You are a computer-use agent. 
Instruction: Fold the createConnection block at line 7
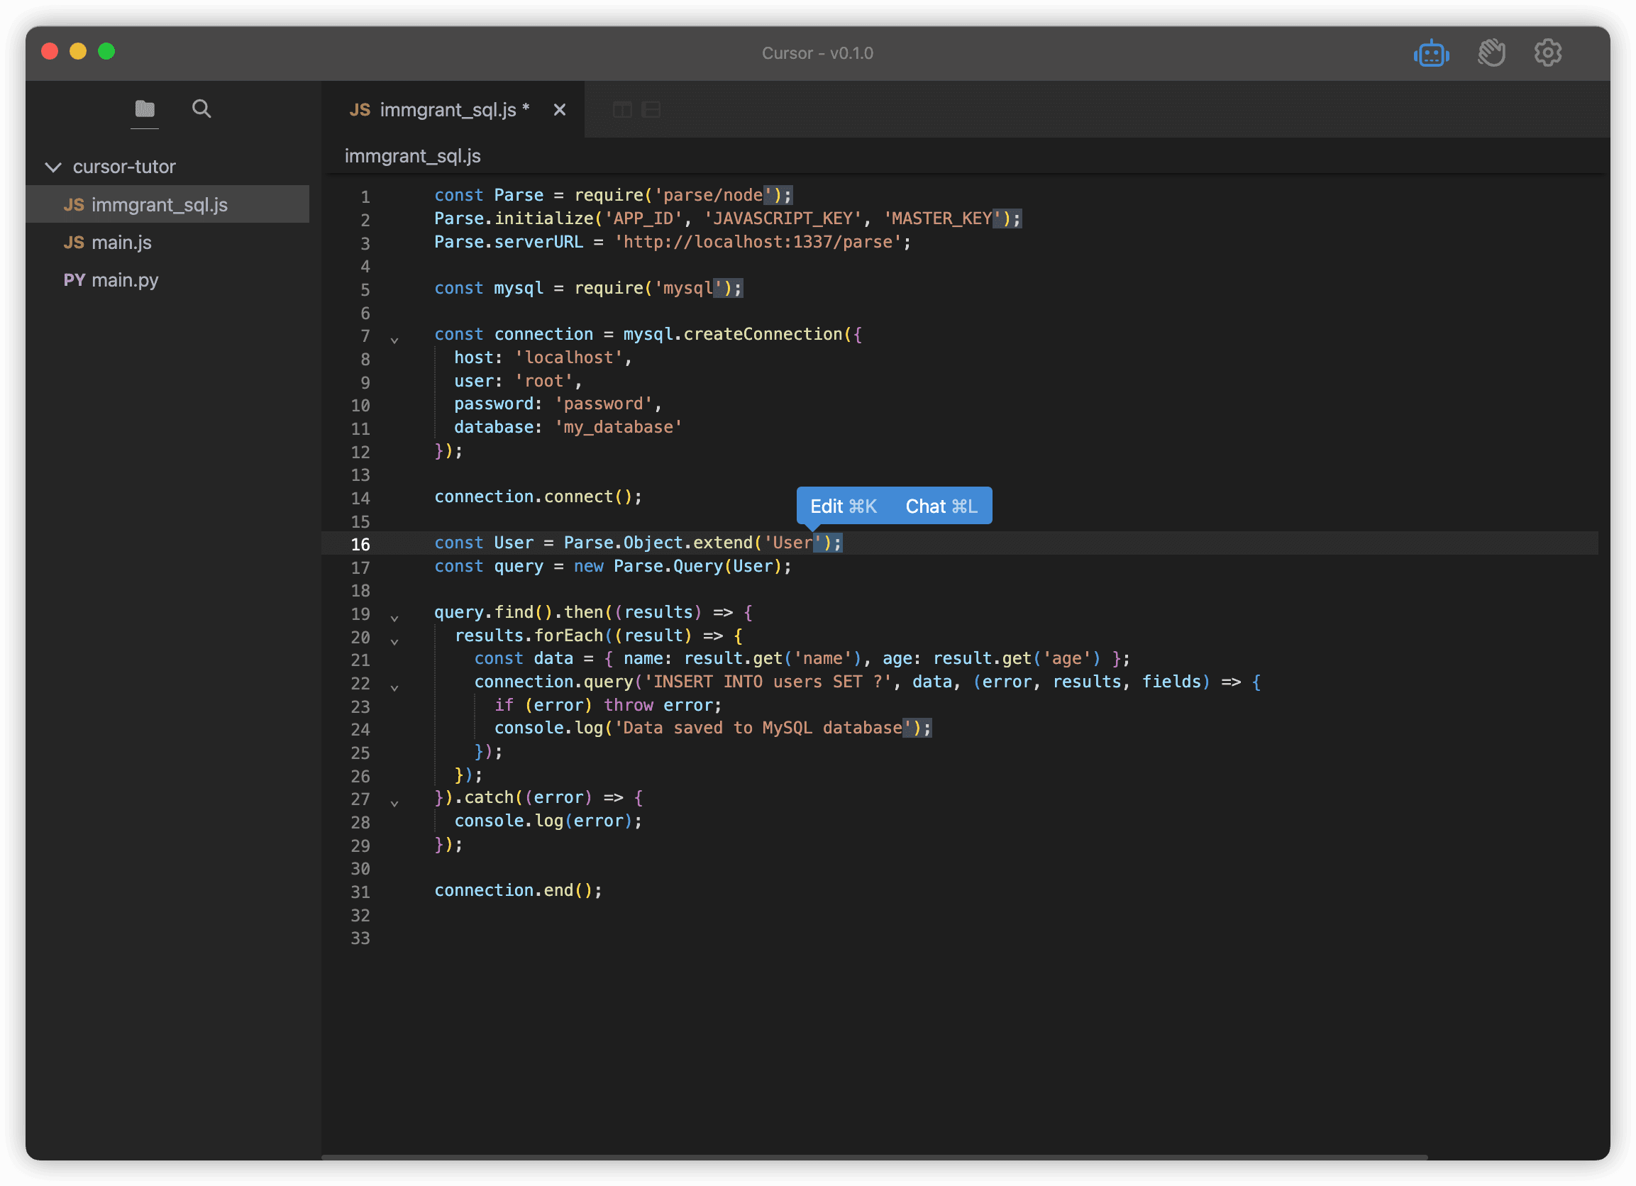[x=394, y=340]
